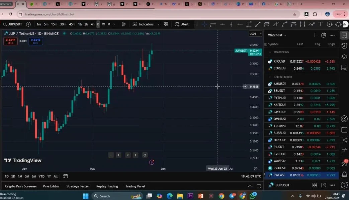Sort watchlist by Chg% column
Viewport: 349px width, 200px height.
point(331,44)
